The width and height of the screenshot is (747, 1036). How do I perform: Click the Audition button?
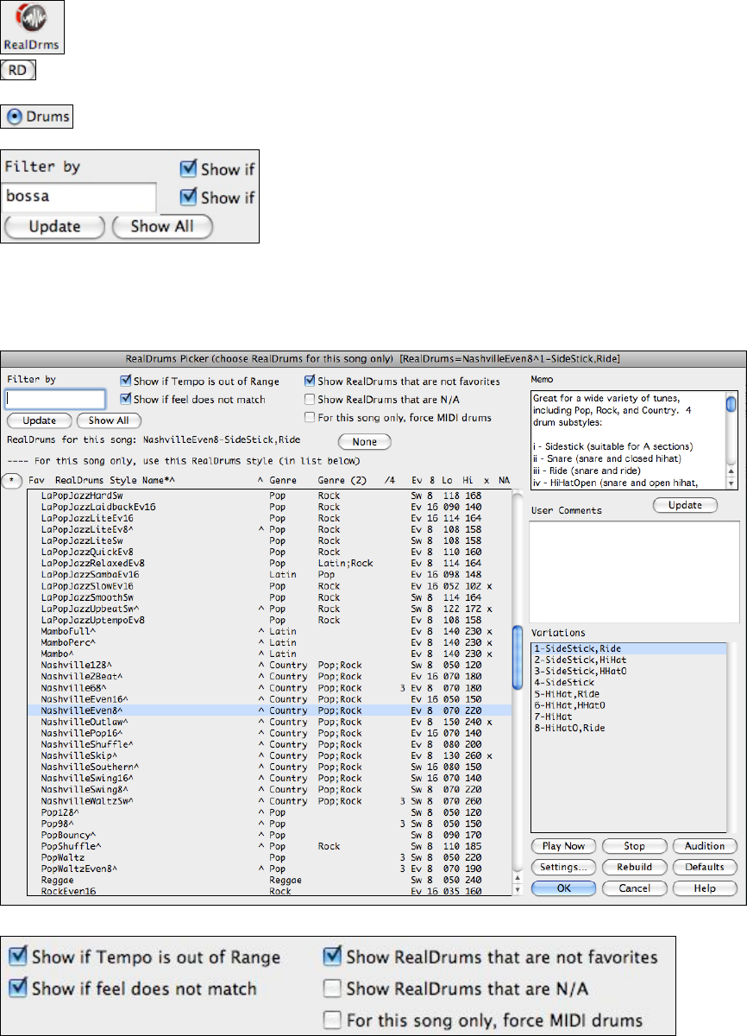pyautogui.click(x=705, y=846)
